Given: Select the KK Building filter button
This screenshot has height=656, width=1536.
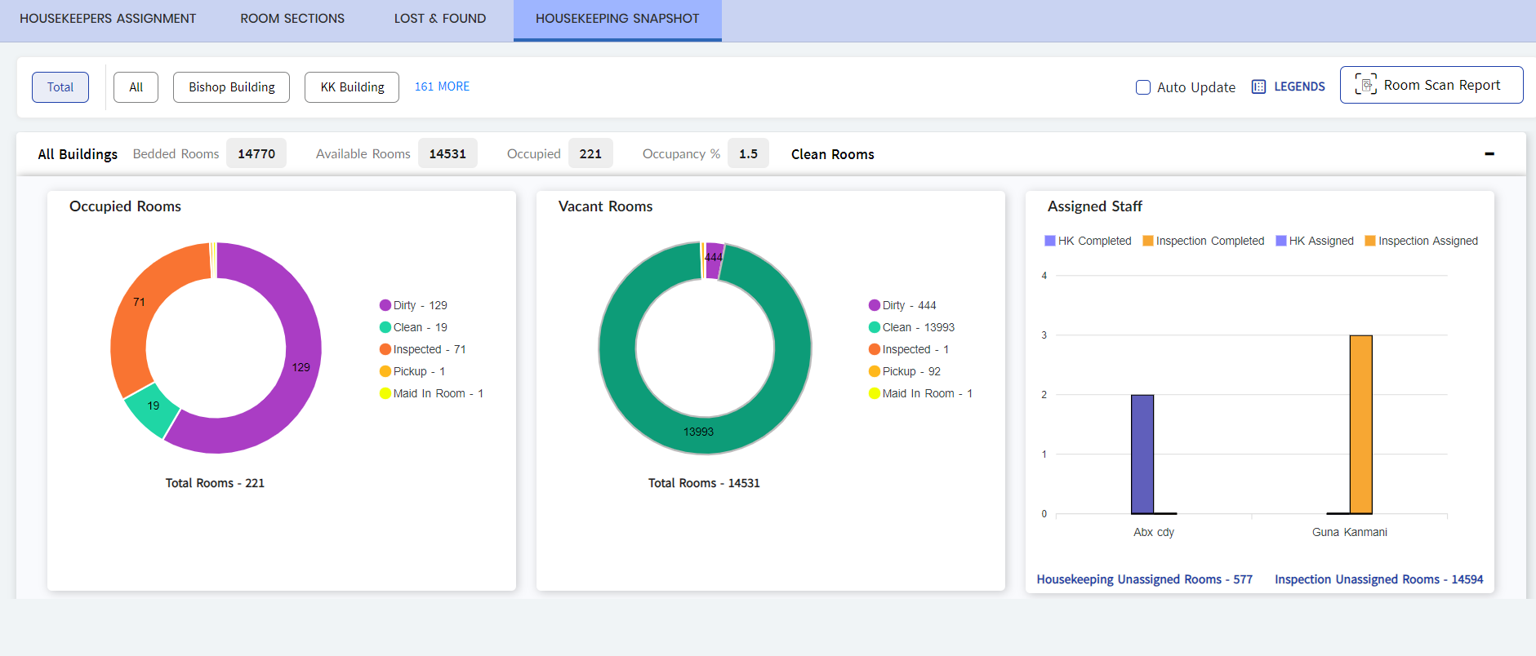Looking at the screenshot, I should 352,87.
